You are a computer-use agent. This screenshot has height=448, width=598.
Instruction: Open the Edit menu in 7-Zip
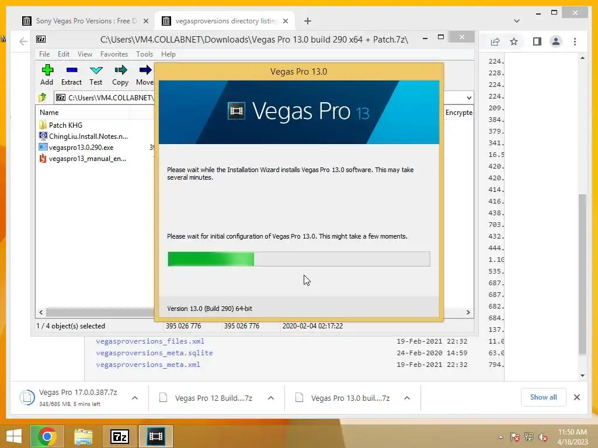click(64, 54)
